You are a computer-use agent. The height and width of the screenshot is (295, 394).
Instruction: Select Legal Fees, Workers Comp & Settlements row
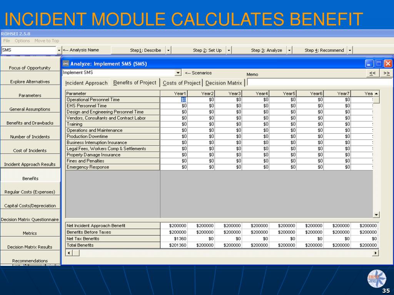point(113,149)
